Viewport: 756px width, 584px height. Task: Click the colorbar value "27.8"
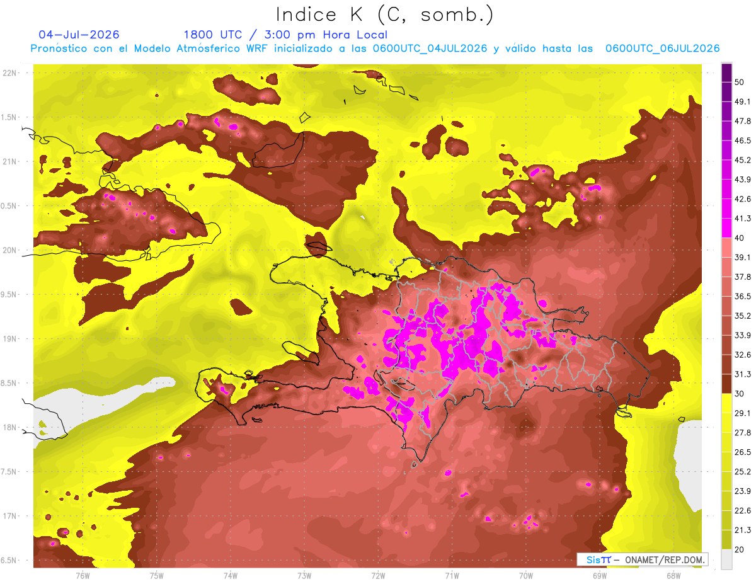pyautogui.click(x=743, y=433)
